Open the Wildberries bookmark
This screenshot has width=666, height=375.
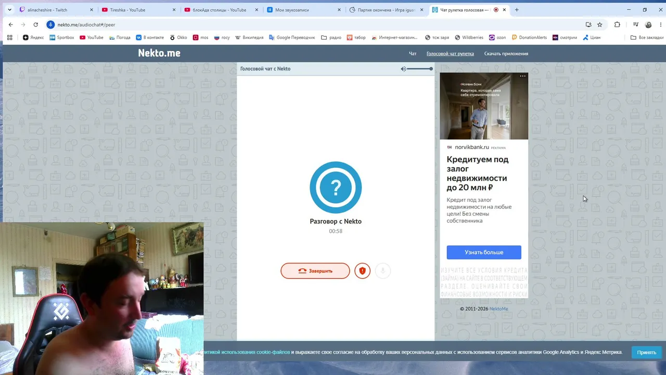[x=469, y=37]
